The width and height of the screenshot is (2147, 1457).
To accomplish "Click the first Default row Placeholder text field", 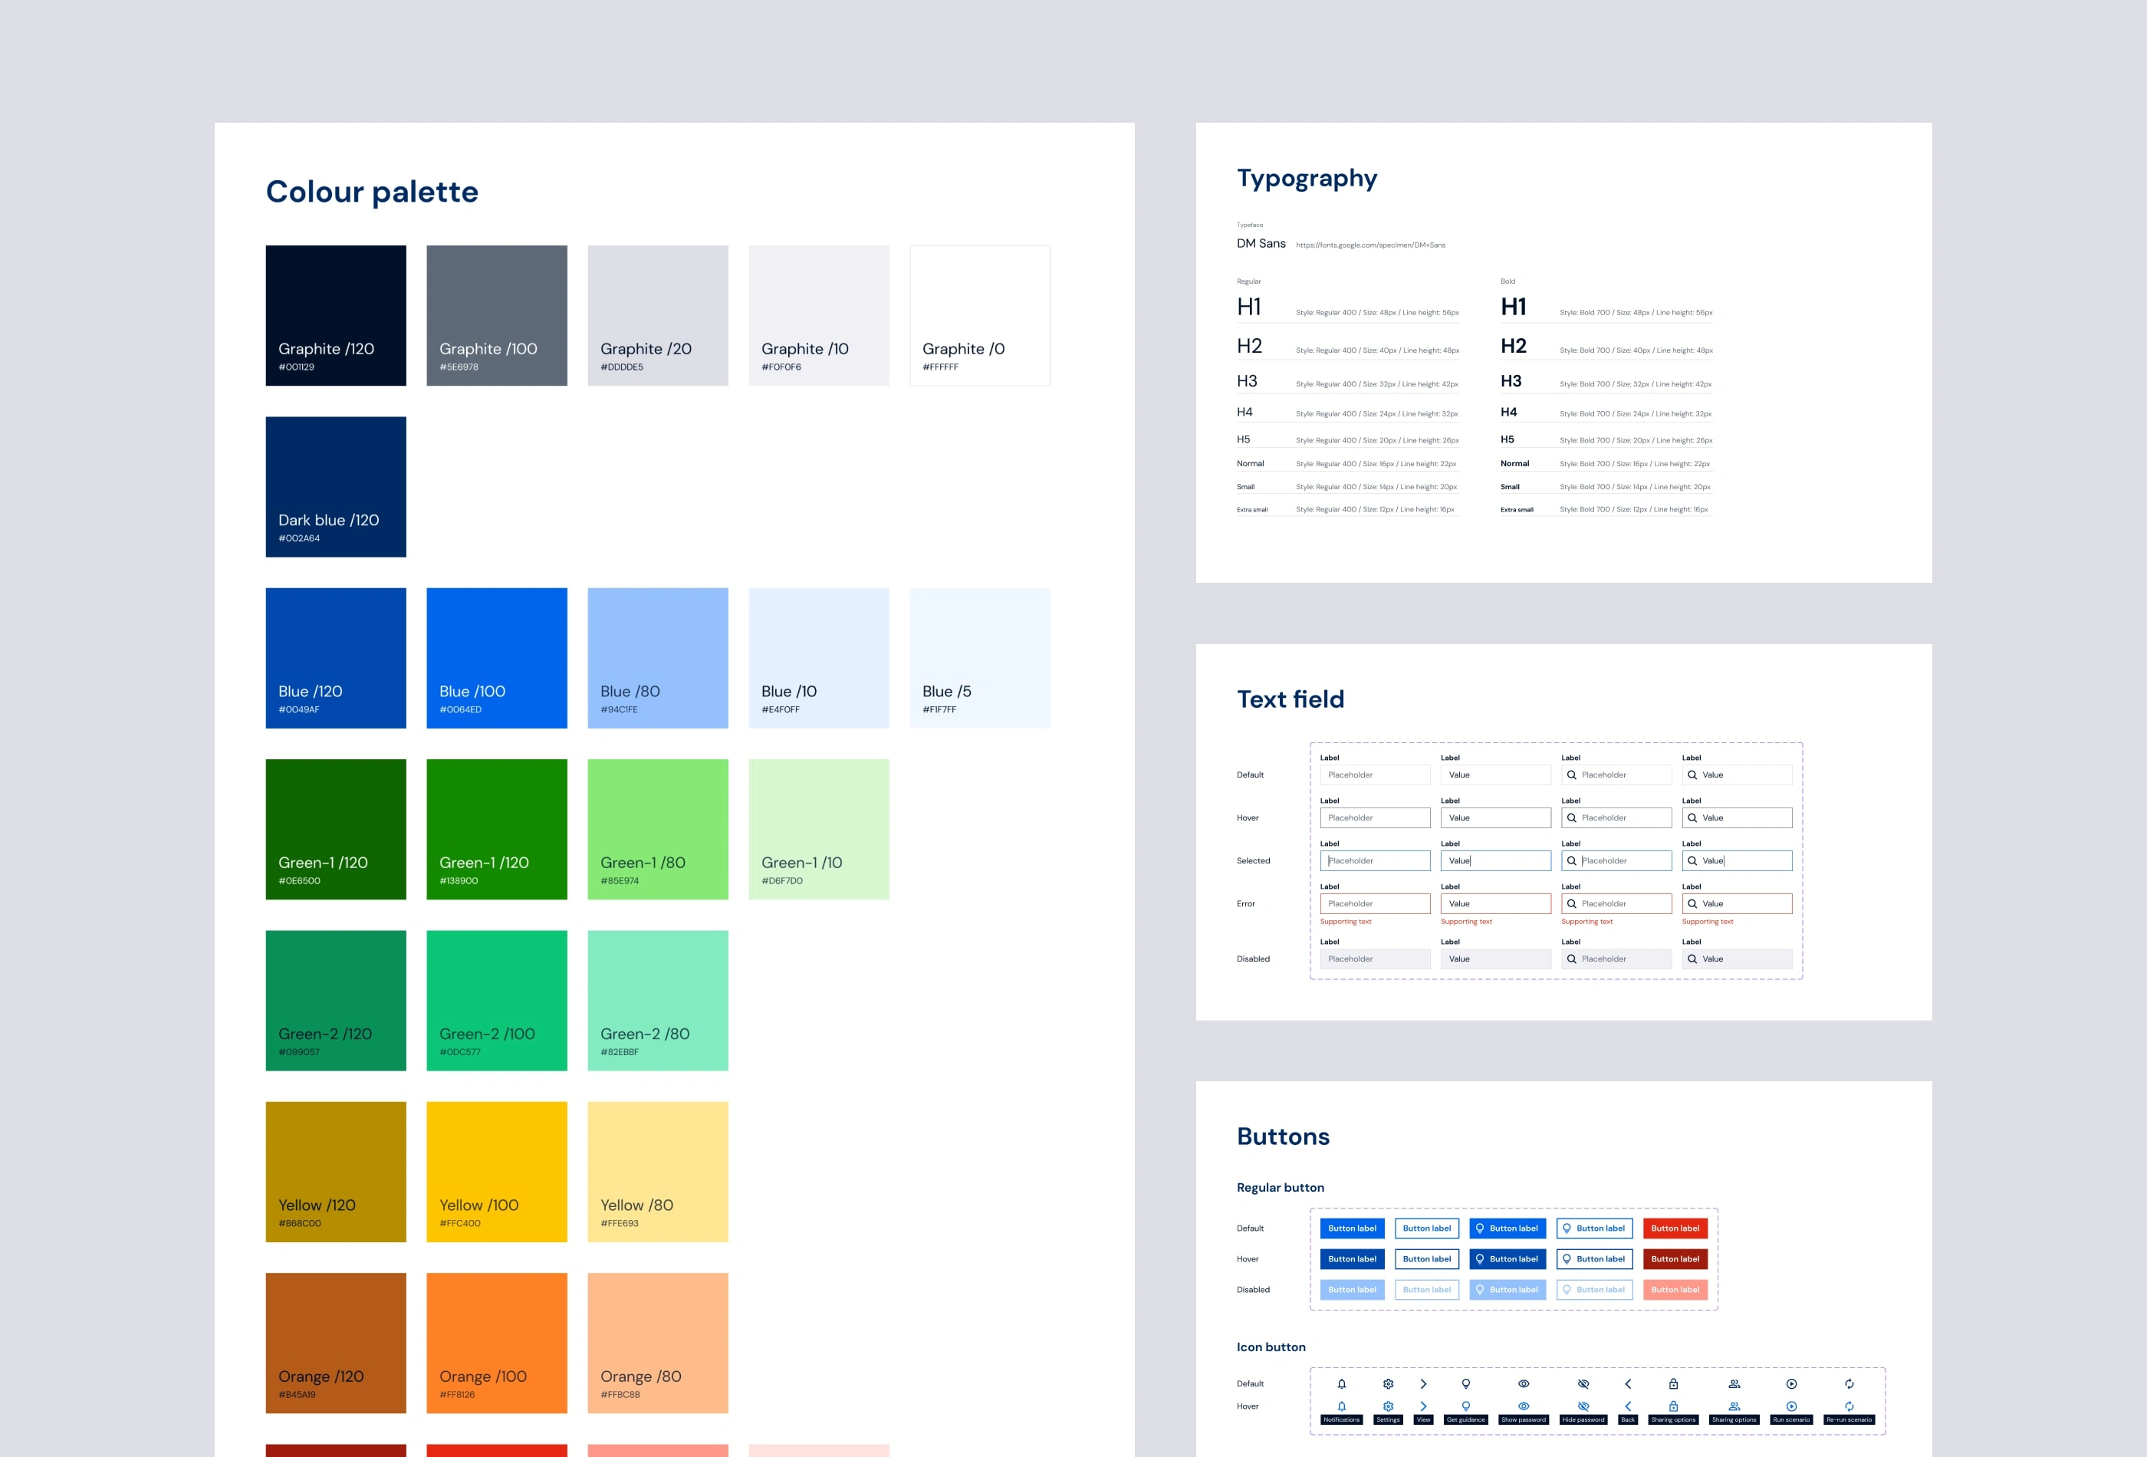I will coord(1375,775).
